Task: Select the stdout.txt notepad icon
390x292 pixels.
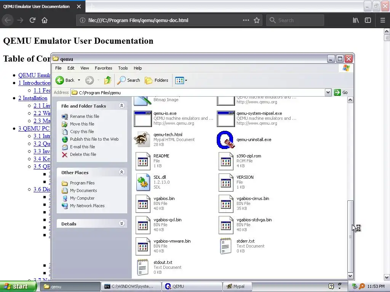Action: point(143,267)
